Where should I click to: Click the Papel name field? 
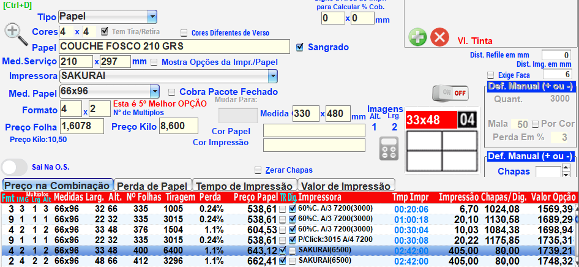174,47
